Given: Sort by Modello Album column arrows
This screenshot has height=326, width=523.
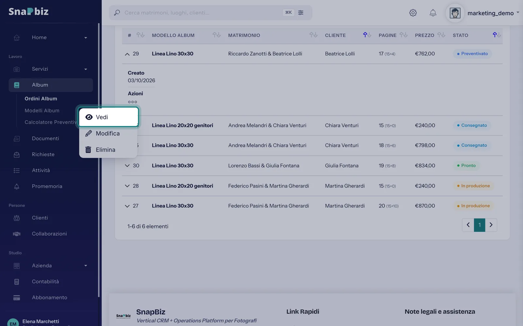Looking at the screenshot, I should (216, 35).
